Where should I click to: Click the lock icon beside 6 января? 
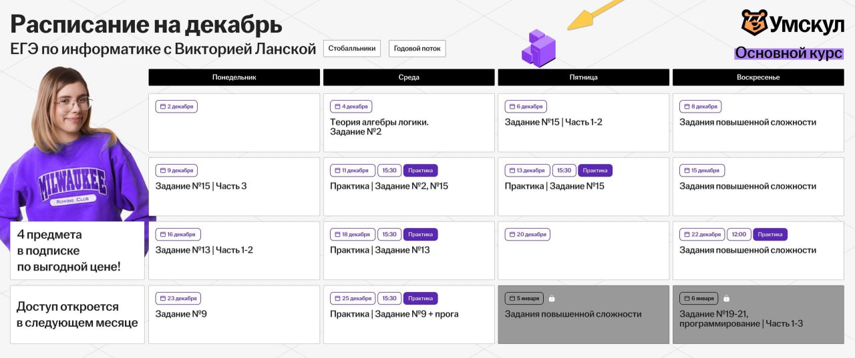[x=726, y=299]
